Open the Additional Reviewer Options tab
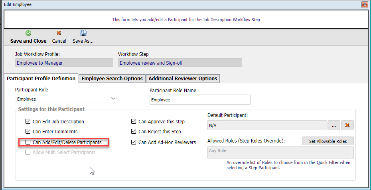This screenshot has height=190, width=371. point(183,79)
